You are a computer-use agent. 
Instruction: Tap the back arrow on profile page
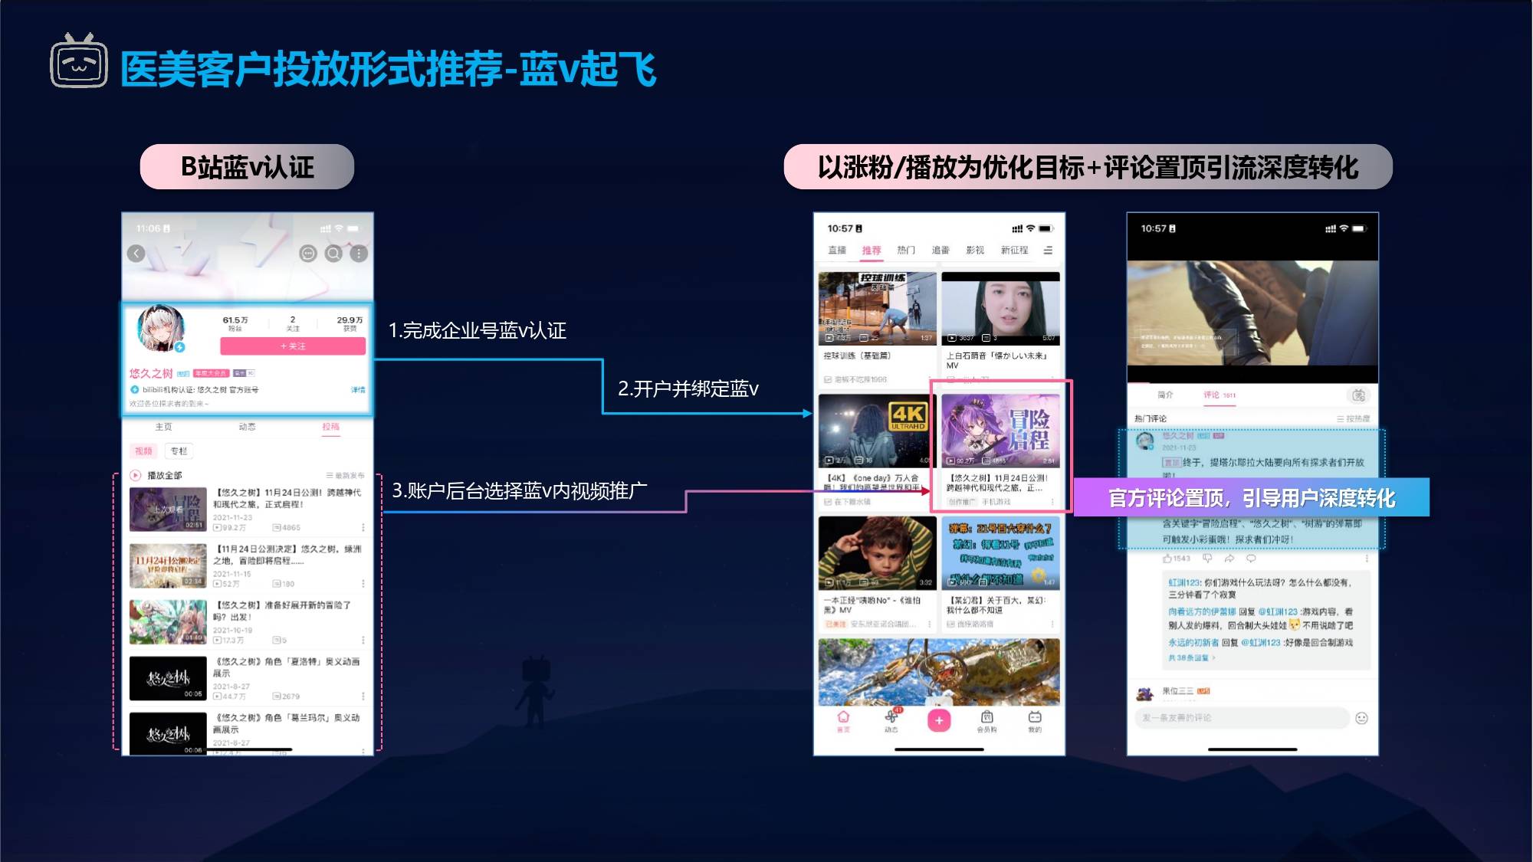click(x=136, y=254)
